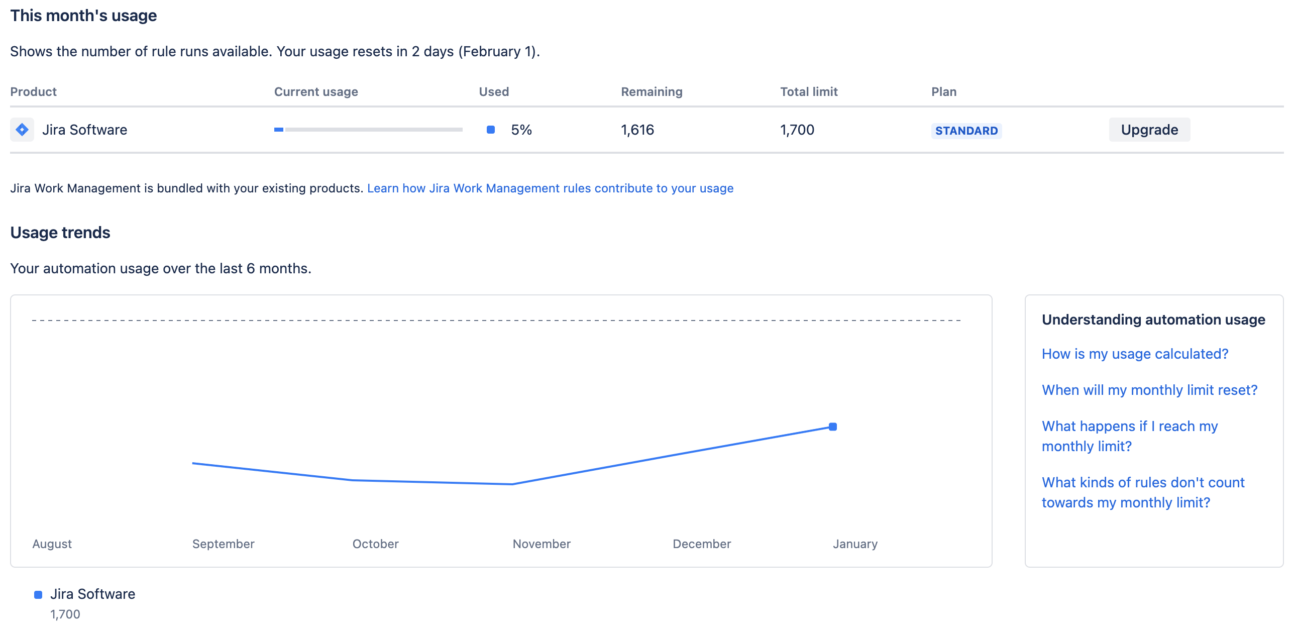Image resolution: width=1294 pixels, height=632 pixels.
Task: Click the blue Used indicator square
Action: coord(491,130)
